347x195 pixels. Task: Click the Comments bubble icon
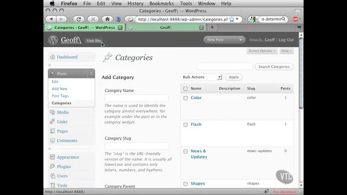click(52, 140)
